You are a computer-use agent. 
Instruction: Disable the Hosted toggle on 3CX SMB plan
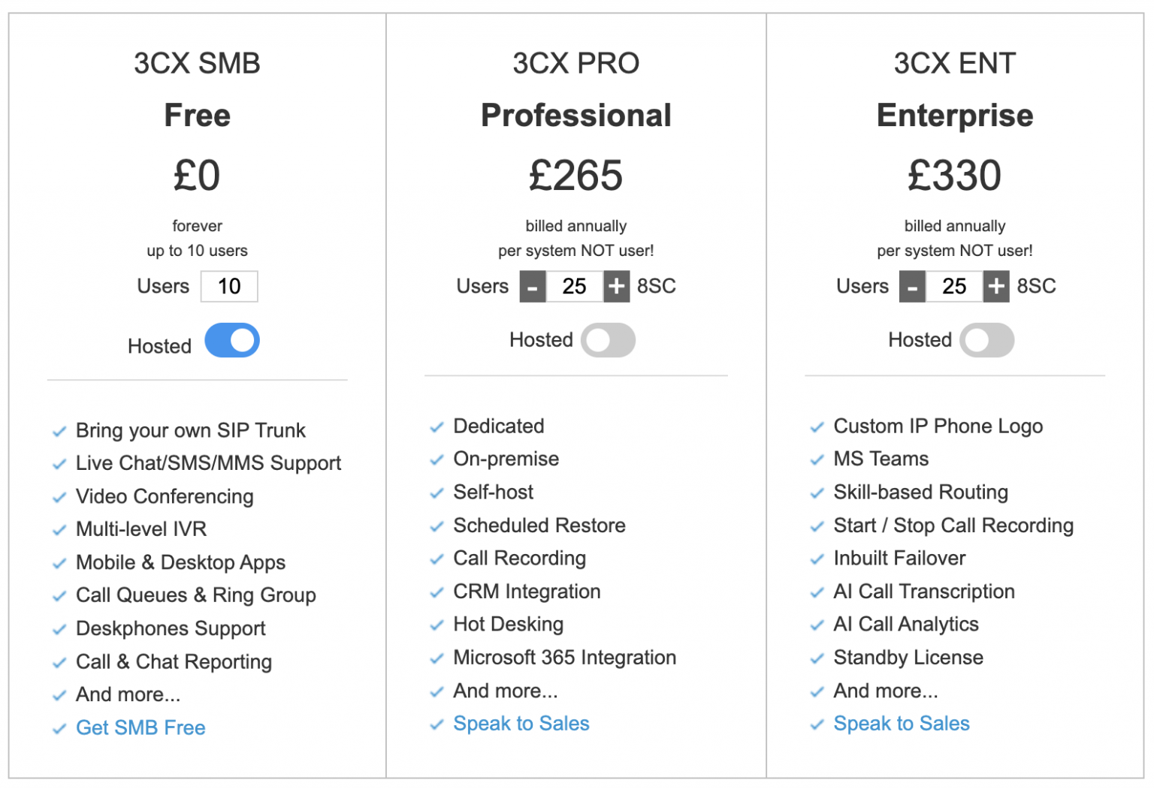coord(231,340)
